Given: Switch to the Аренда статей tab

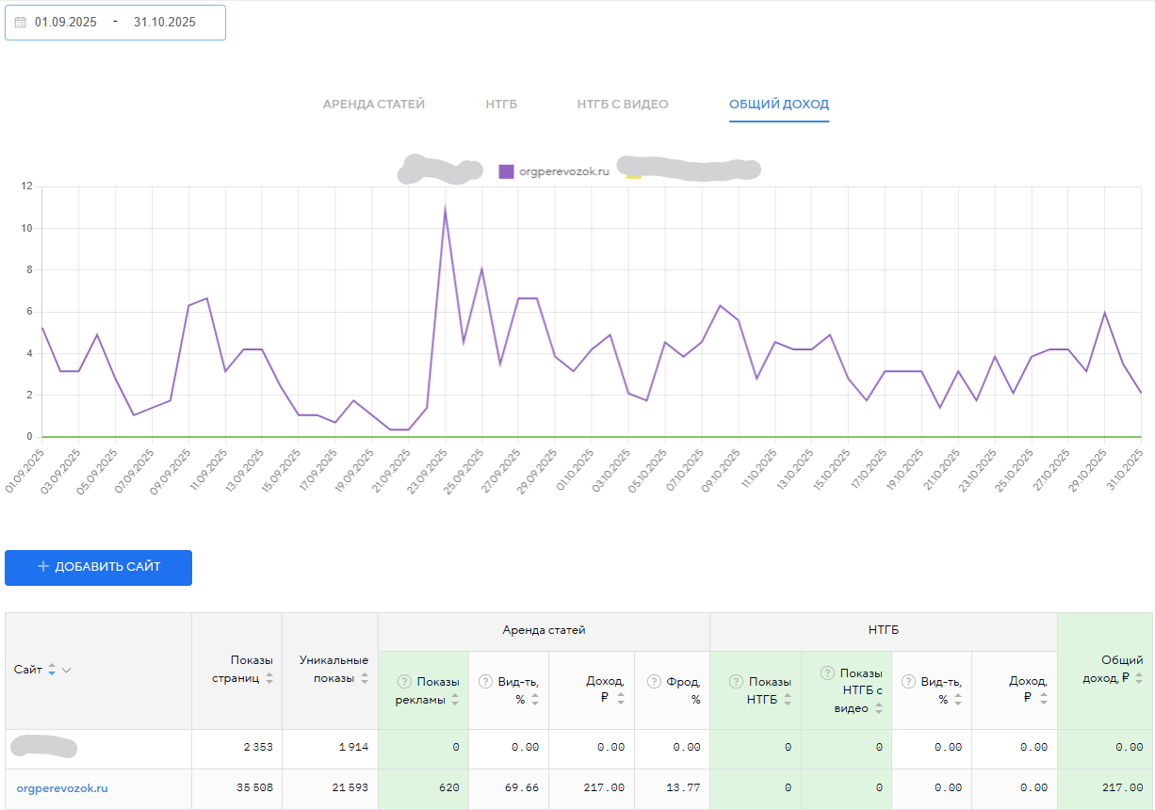Looking at the screenshot, I should coord(374,105).
